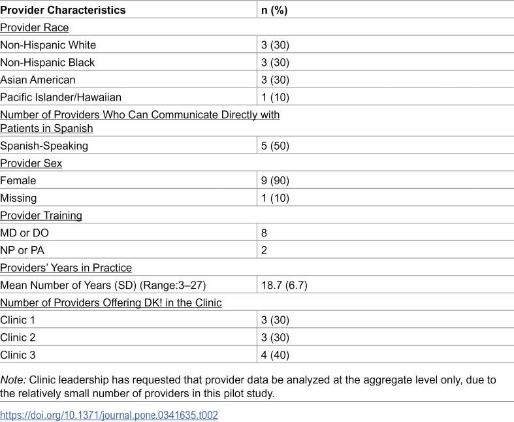
Task: Select the n (%) column header
Action: pos(274,10)
